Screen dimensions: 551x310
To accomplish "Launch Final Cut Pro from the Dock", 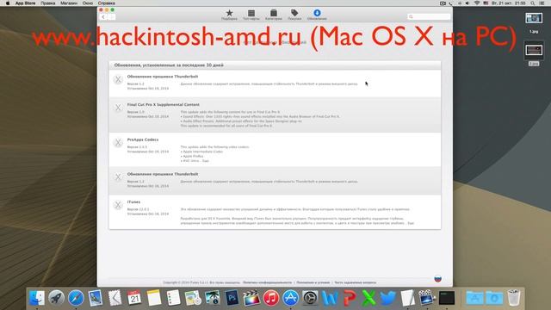I will (251, 298).
